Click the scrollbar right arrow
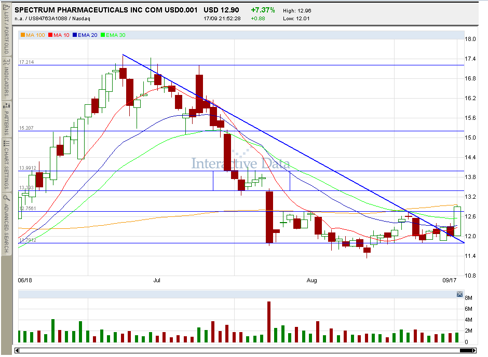 pyautogui.click(x=475, y=350)
